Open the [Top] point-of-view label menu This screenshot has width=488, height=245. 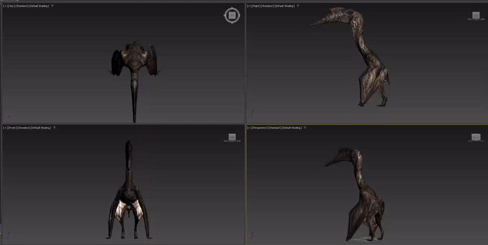(12, 6)
